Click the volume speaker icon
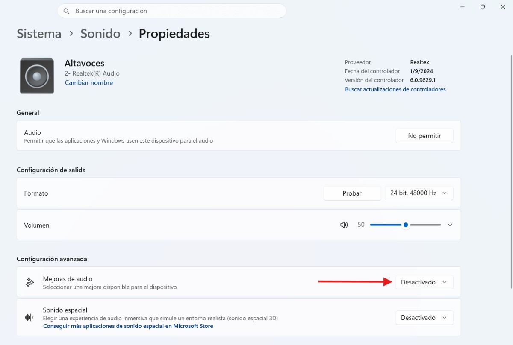Screen dimensions: 513x345 pyautogui.click(x=344, y=225)
